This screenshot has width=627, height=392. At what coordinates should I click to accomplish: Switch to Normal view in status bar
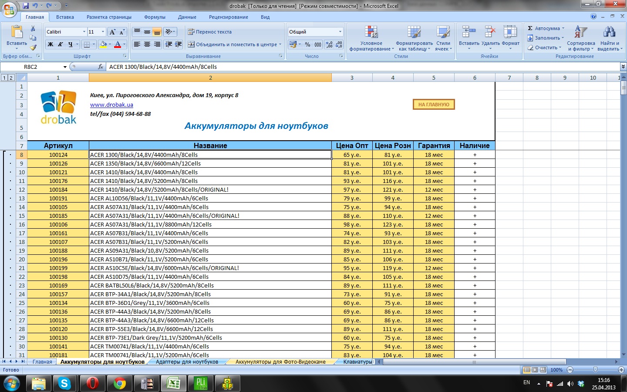pyautogui.click(x=527, y=370)
